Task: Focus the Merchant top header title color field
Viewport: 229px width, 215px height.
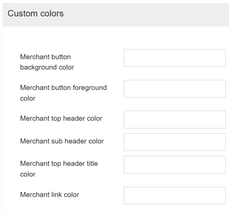Action: click(x=175, y=165)
